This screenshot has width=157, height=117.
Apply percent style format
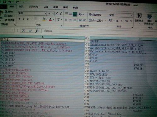point(117,21)
